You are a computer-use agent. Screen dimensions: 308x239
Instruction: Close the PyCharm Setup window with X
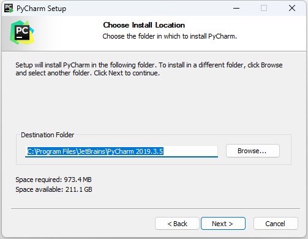coord(292,9)
